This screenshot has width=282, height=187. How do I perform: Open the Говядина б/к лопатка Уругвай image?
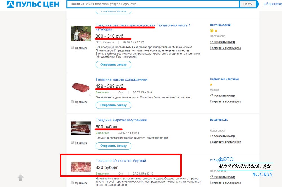81,167
